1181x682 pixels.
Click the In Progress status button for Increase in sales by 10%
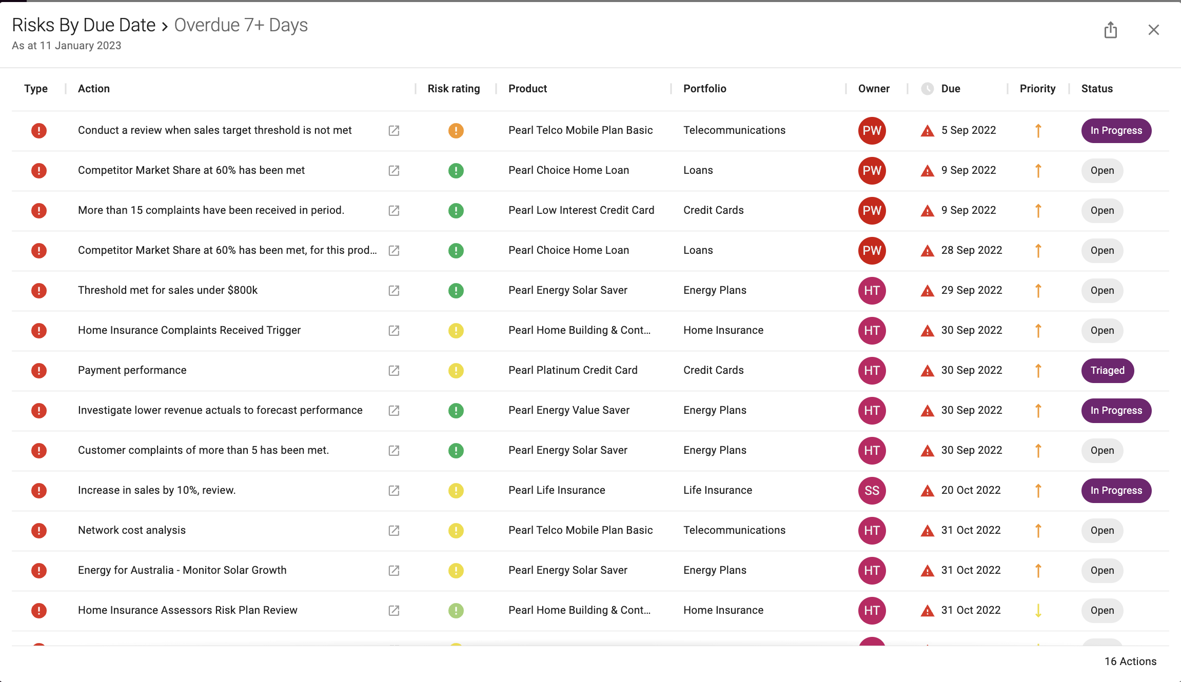[1116, 490]
